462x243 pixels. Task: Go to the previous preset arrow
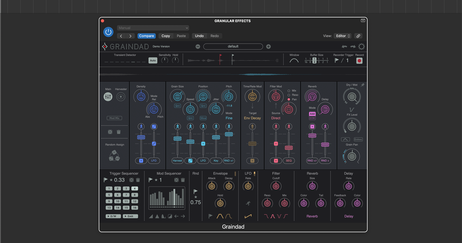(x=121, y=36)
